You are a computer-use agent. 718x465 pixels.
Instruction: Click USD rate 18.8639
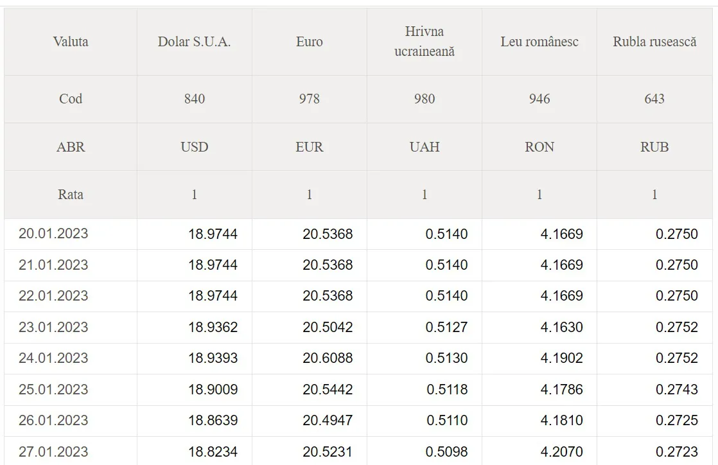(213, 420)
